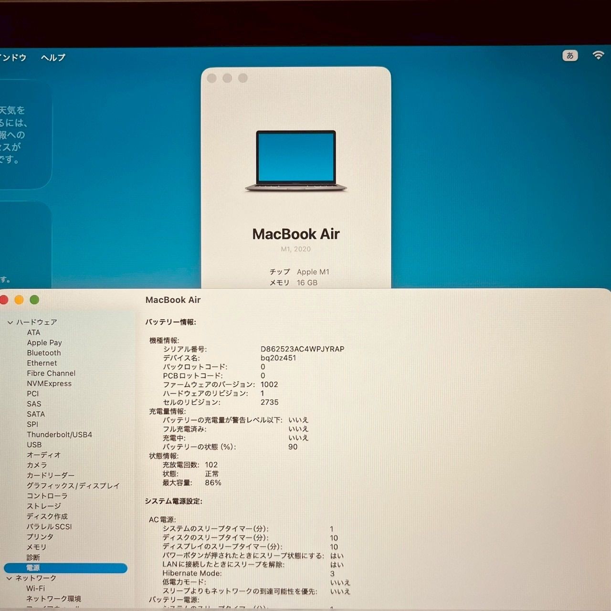Click maximum capacity value 86%

pos(213,483)
